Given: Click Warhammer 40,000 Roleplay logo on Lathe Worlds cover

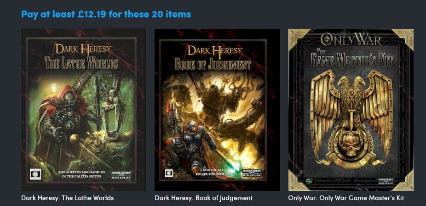Looking at the screenshot, I should (121, 174).
